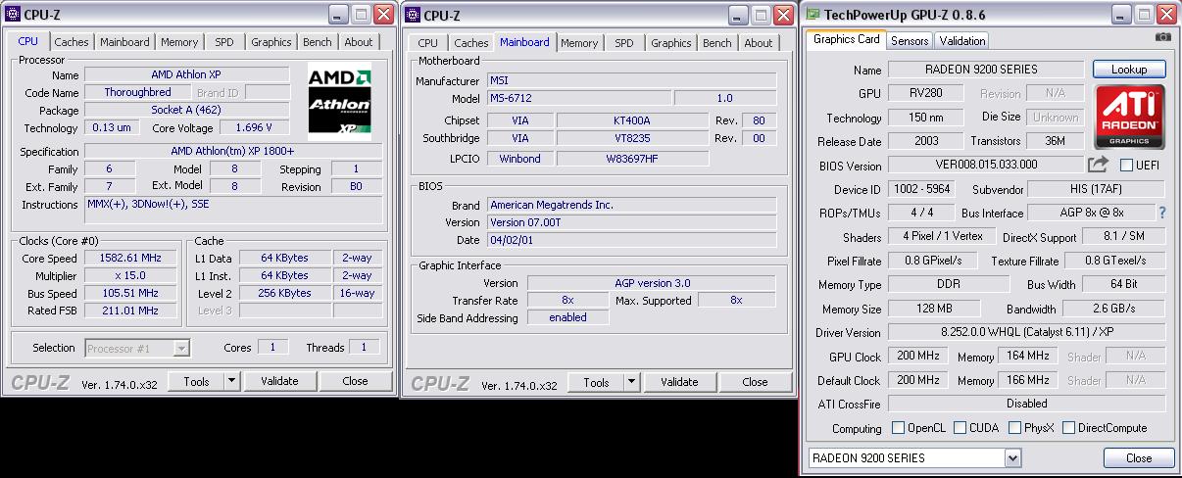Image resolution: width=1182 pixels, height=478 pixels.
Task: Open Graphics tab in first CPU-Z window
Action: [271, 42]
